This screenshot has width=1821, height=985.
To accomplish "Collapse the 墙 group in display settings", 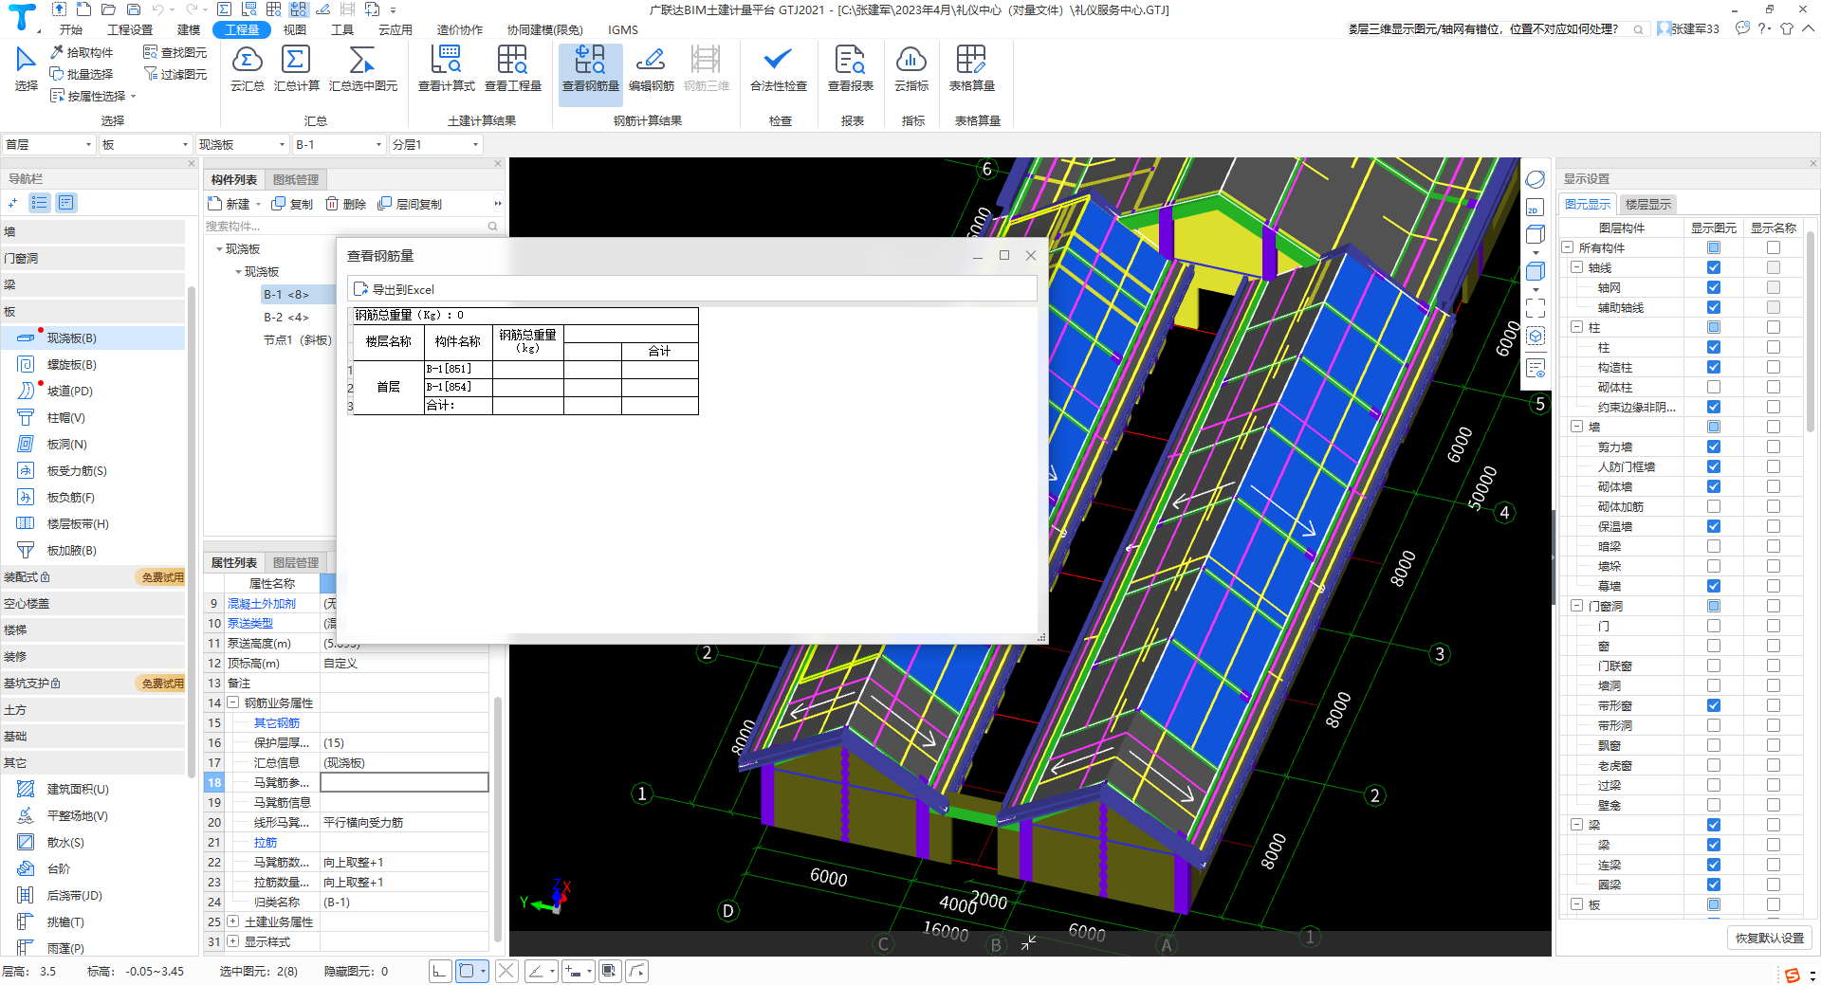I will click(1576, 427).
